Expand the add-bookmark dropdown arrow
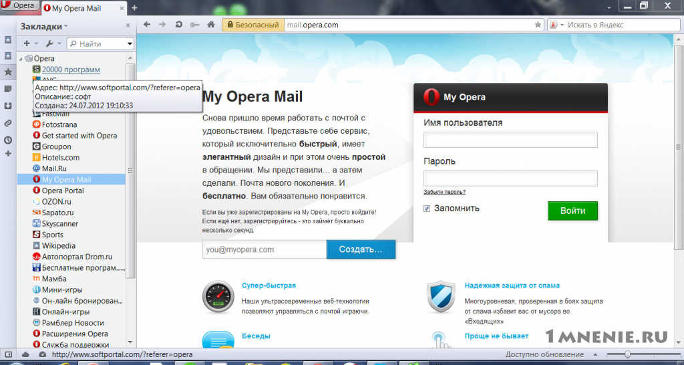This screenshot has width=684, height=365. [36, 43]
